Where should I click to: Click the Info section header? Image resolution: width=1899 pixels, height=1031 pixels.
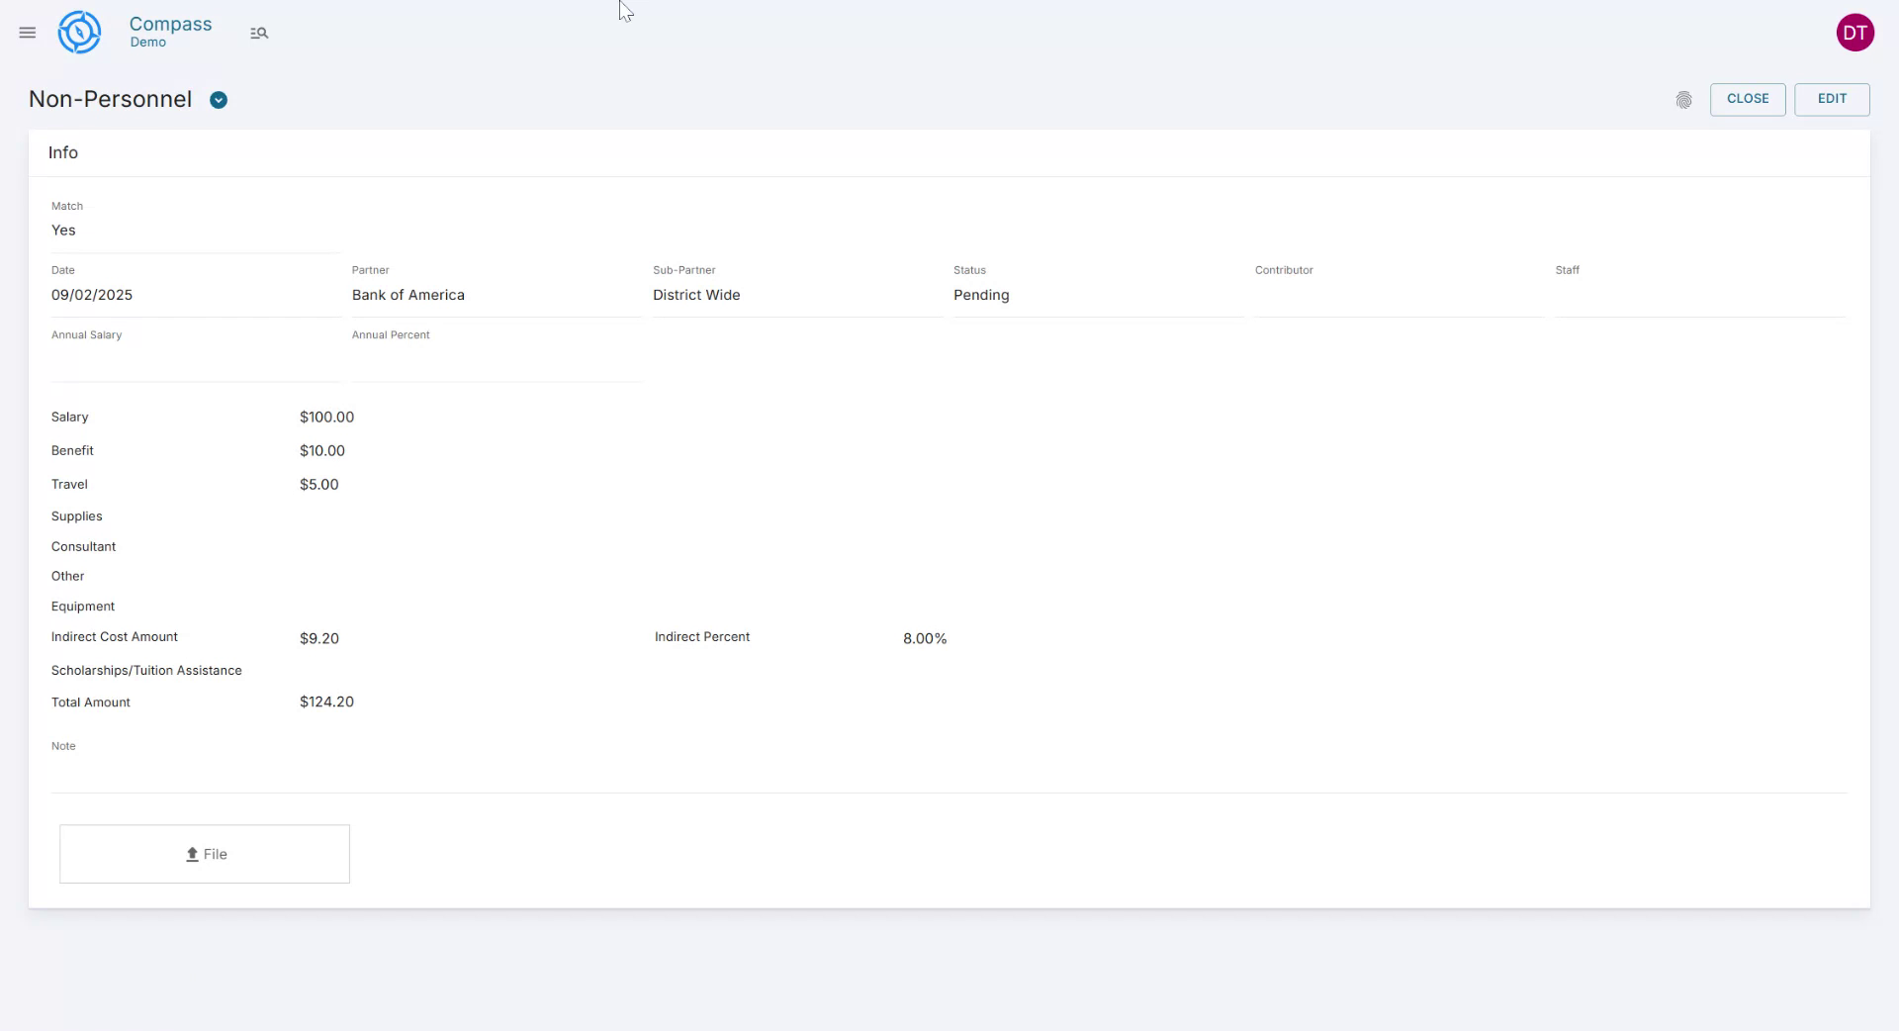point(63,152)
